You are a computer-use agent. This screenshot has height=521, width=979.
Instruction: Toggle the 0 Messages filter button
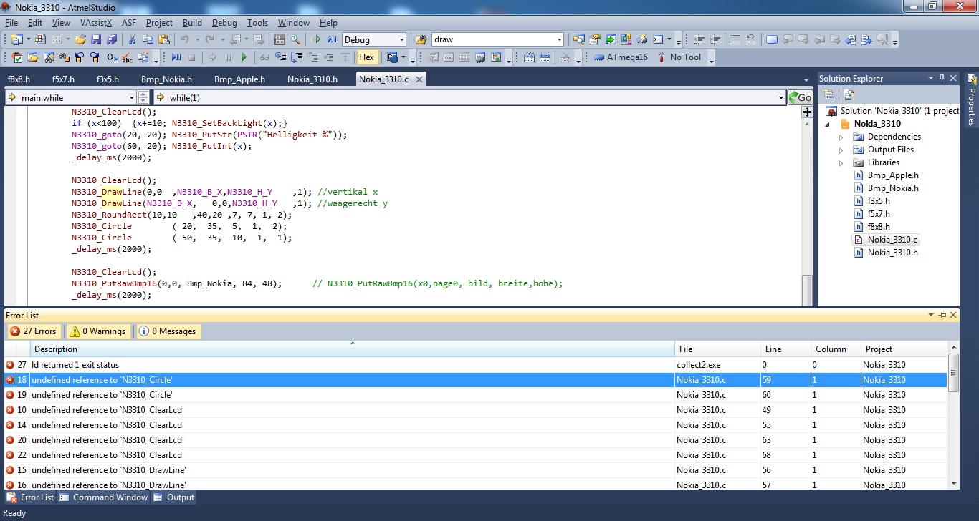167,331
